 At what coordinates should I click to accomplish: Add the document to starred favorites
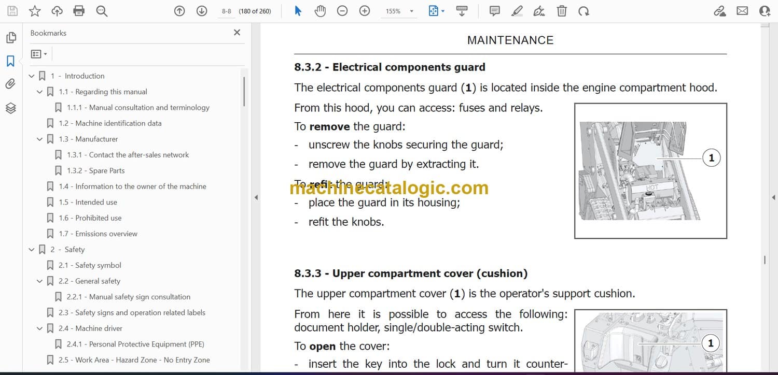pyautogui.click(x=34, y=11)
